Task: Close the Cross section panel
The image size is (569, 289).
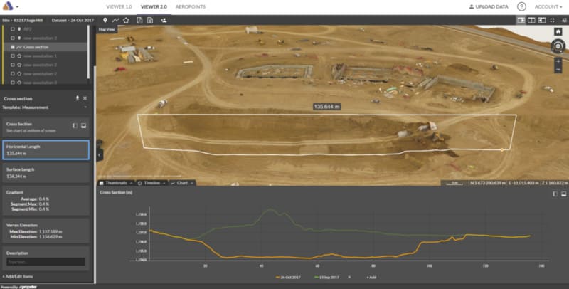Action: pos(85,98)
